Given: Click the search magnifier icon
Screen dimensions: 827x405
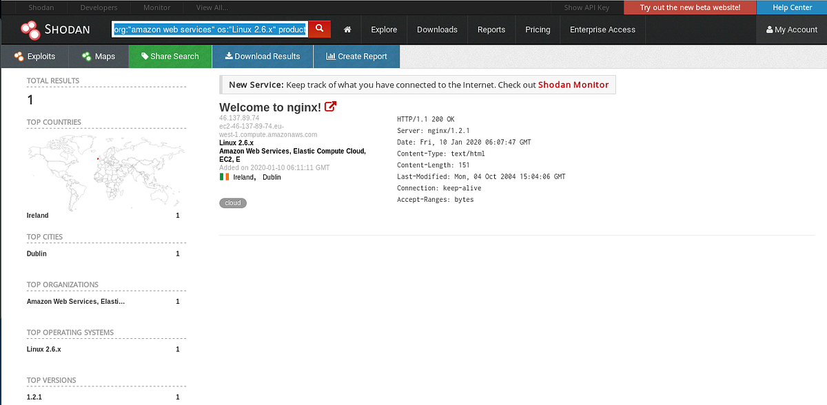Looking at the screenshot, I should point(319,29).
